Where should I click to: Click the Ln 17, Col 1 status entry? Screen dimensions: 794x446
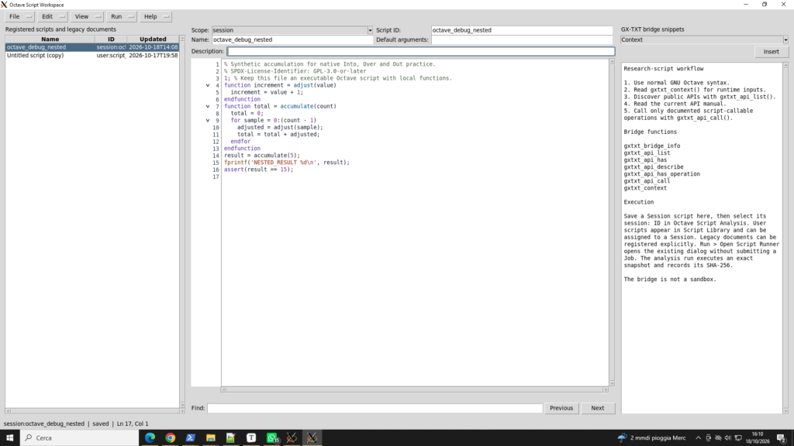(x=133, y=424)
